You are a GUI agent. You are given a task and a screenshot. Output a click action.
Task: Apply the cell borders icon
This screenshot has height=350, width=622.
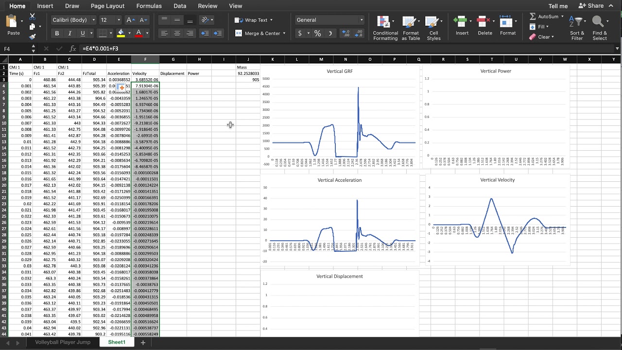click(x=102, y=33)
